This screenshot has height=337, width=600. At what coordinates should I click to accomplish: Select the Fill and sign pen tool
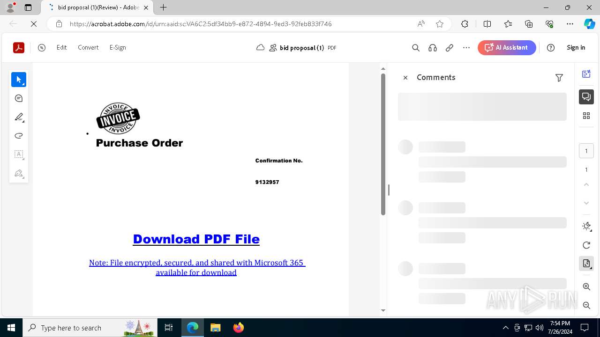click(x=19, y=173)
